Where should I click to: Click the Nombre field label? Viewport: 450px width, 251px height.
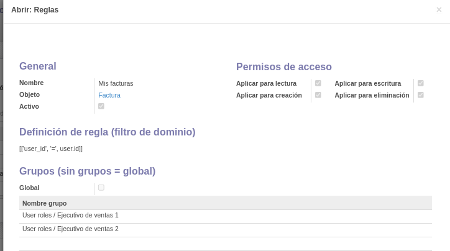(x=31, y=83)
